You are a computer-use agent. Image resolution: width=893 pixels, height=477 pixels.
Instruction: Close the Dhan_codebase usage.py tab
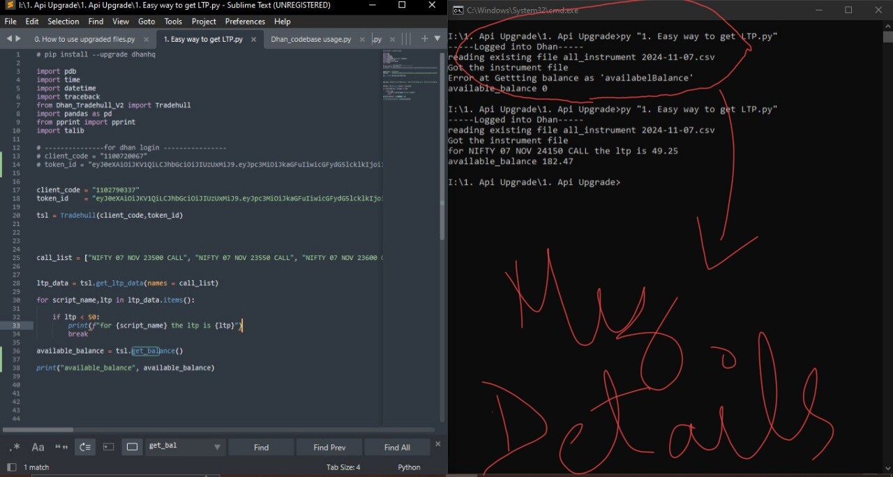coord(361,39)
